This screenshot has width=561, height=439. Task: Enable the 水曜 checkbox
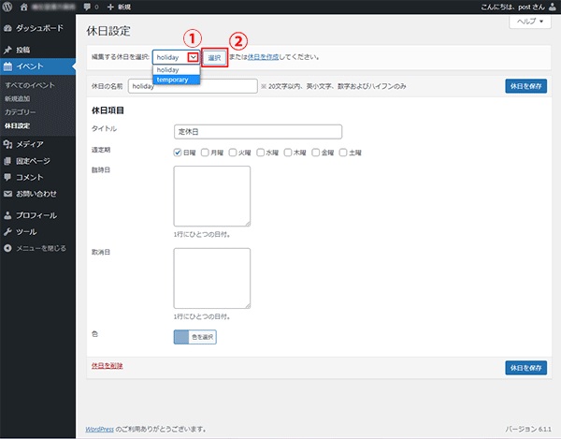click(261, 153)
